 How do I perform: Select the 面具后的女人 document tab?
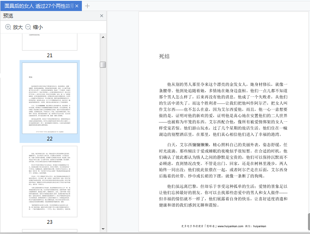tap(41, 6)
